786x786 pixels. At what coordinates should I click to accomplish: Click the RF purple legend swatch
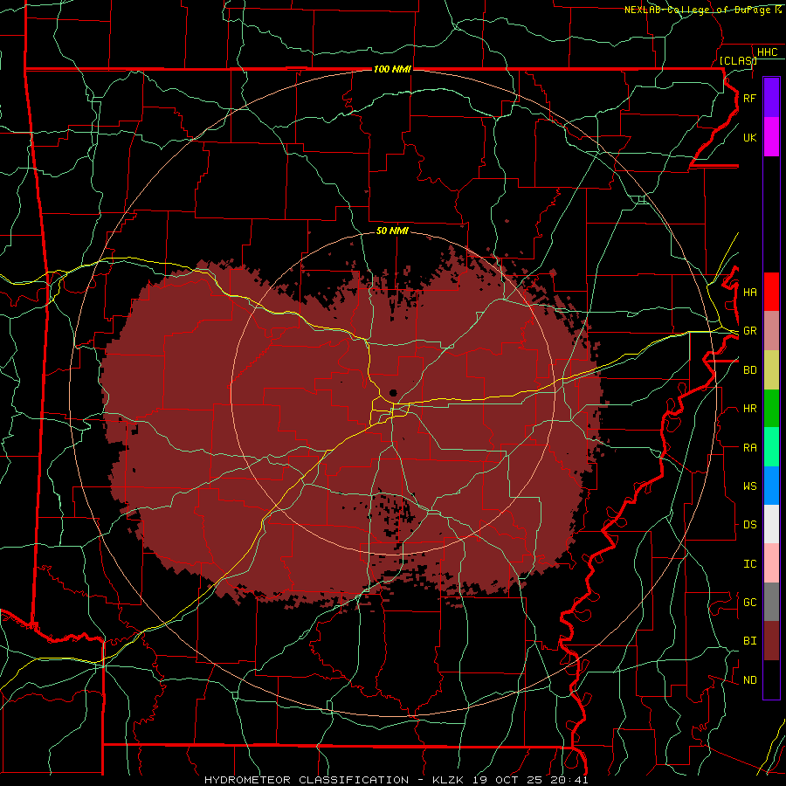[x=771, y=98]
